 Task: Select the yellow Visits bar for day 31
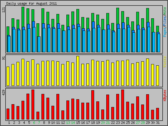coord(157,76)
